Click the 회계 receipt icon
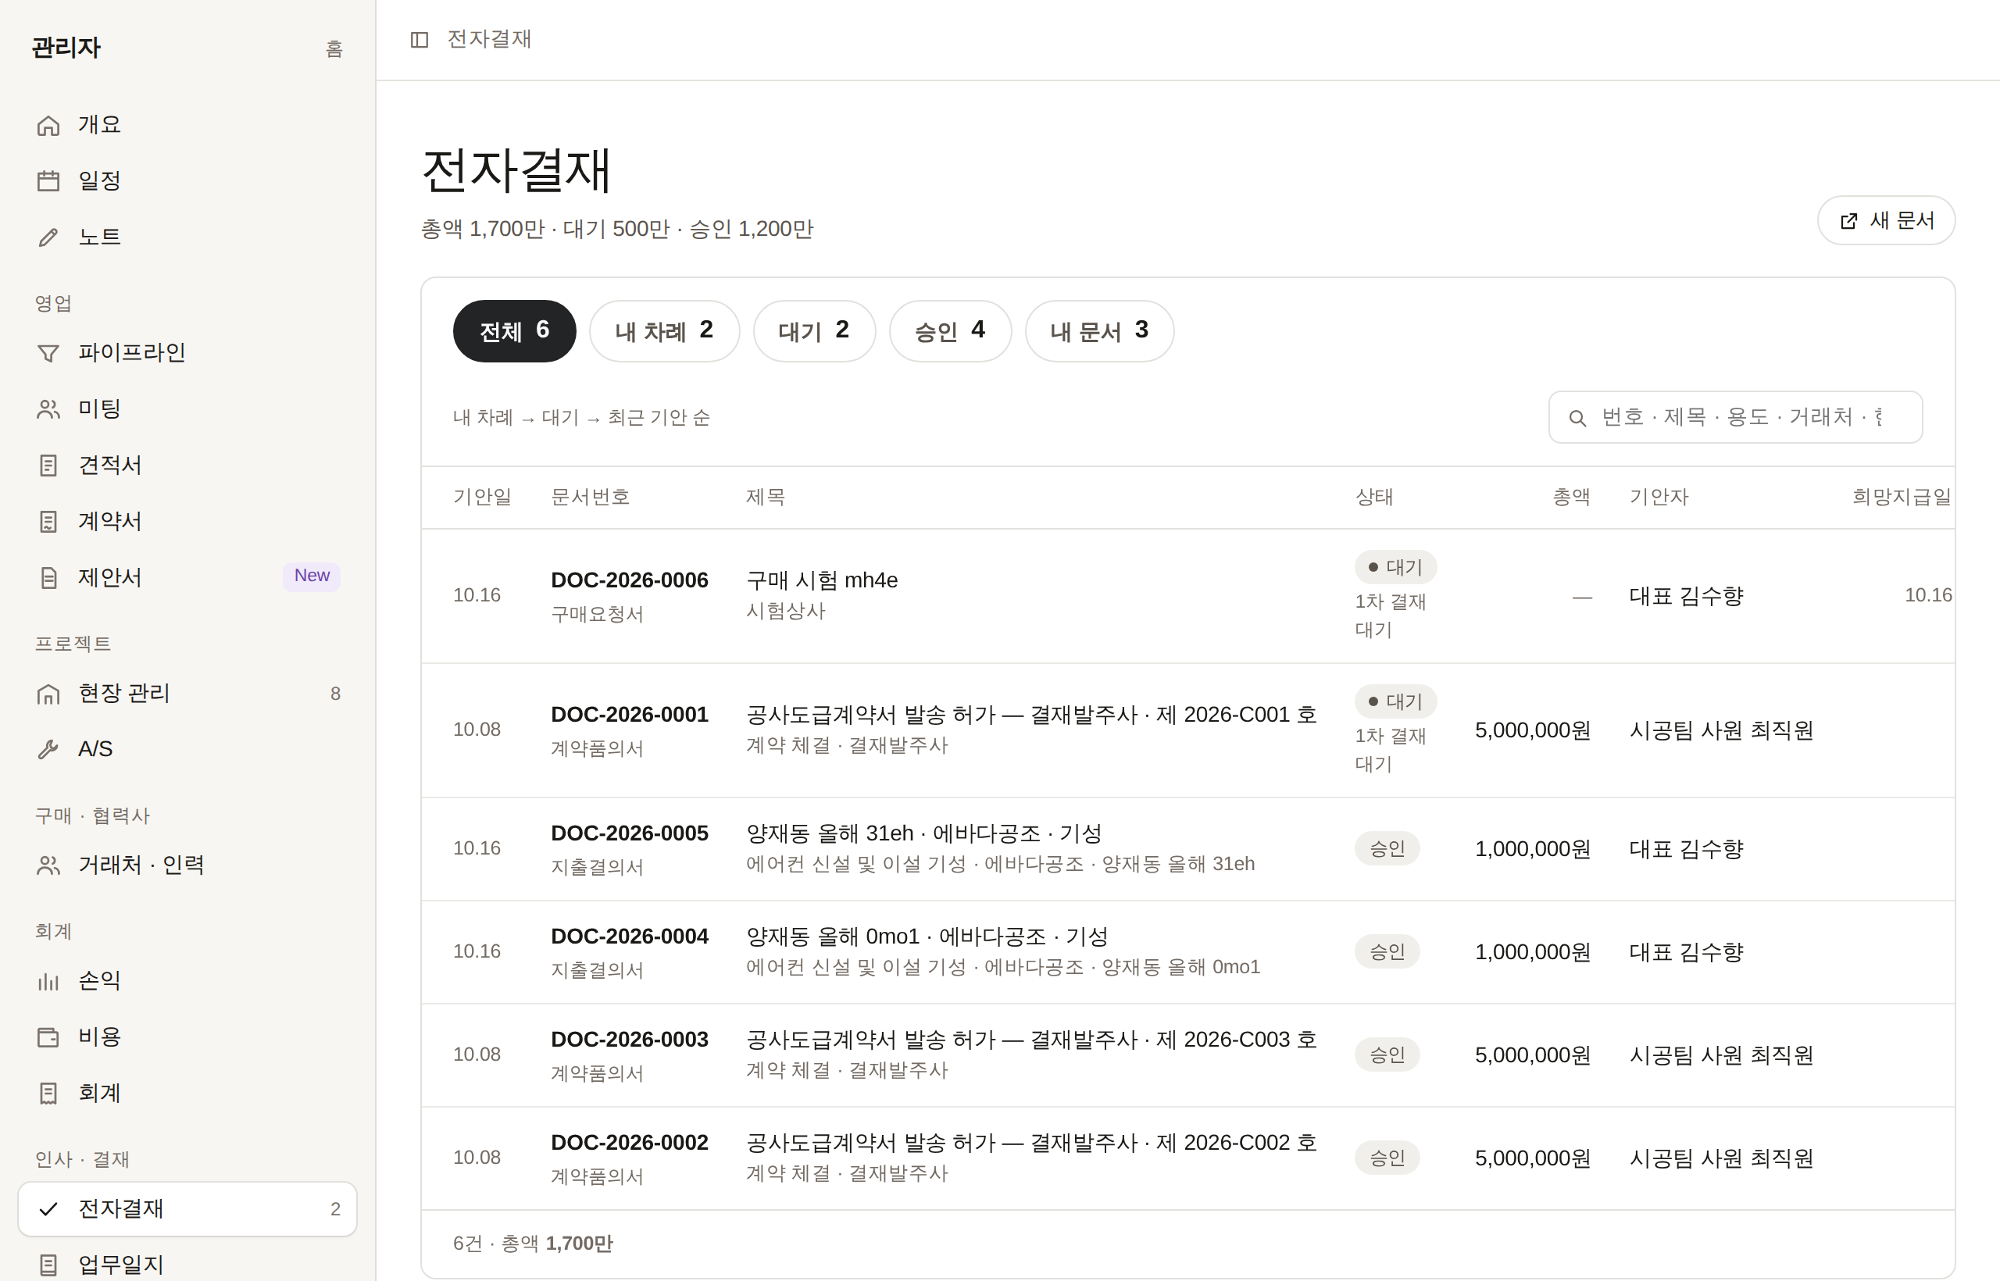This screenshot has height=1281, width=2000. click(x=48, y=1093)
